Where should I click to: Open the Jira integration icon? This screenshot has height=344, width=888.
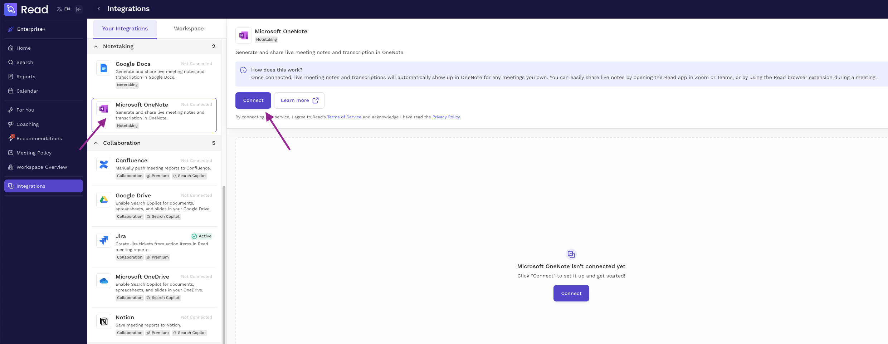104,240
